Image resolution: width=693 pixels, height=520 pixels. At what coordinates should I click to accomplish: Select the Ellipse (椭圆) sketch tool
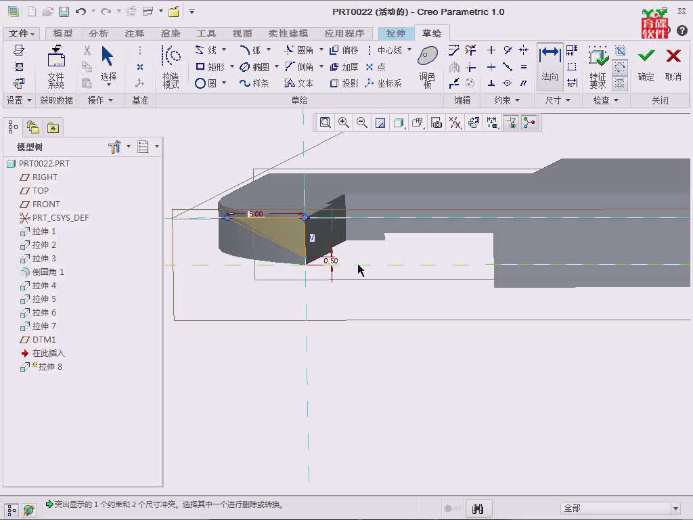pos(254,67)
